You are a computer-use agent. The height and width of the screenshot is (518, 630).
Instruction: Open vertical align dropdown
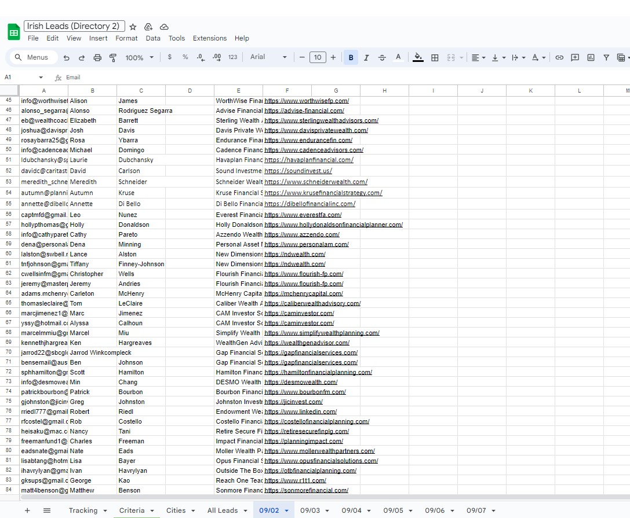(x=498, y=57)
